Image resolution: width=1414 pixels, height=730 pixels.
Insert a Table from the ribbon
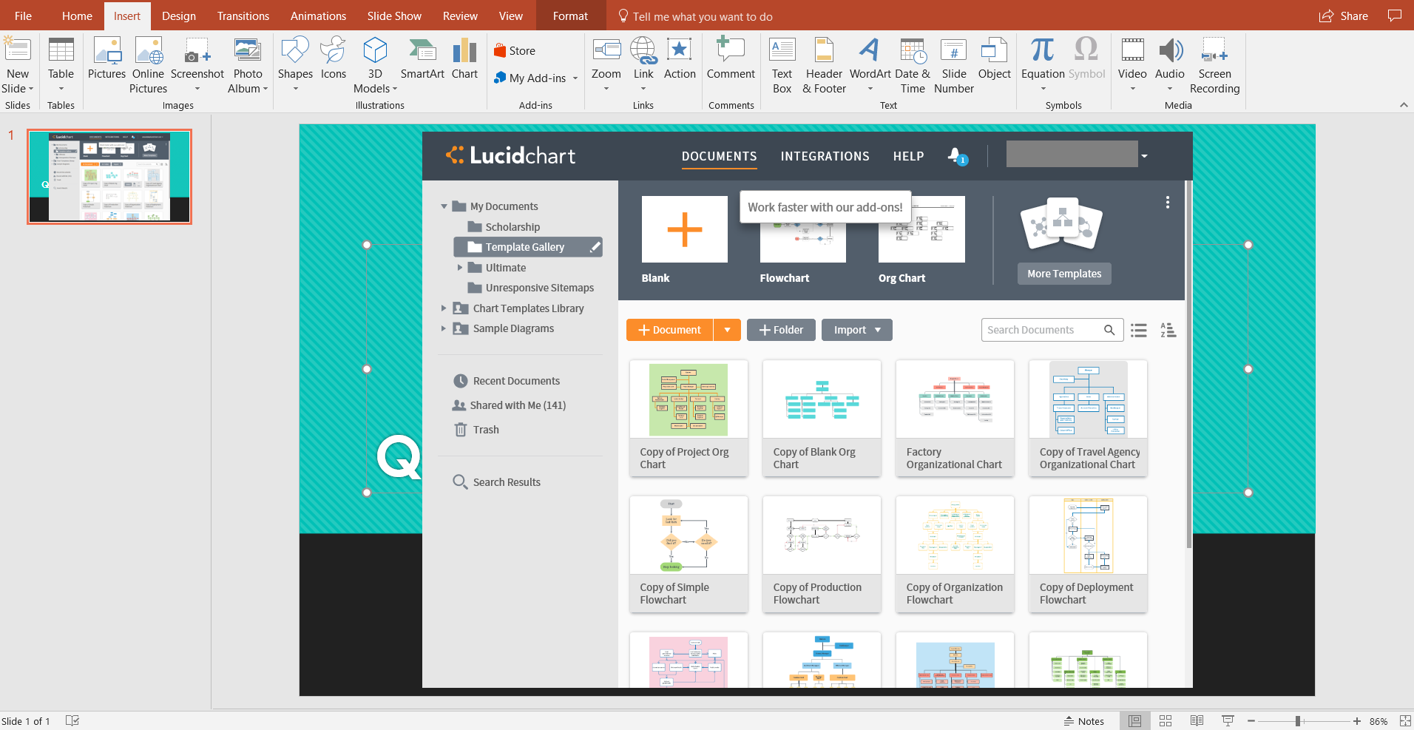[61, 65]
